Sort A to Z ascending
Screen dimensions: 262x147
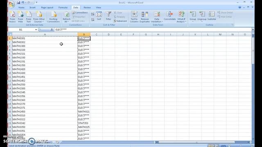[93, 14]
